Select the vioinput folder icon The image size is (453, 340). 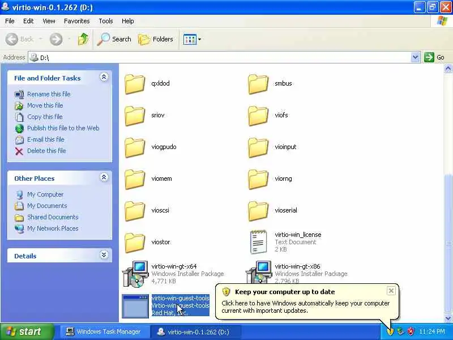point(258,148)
